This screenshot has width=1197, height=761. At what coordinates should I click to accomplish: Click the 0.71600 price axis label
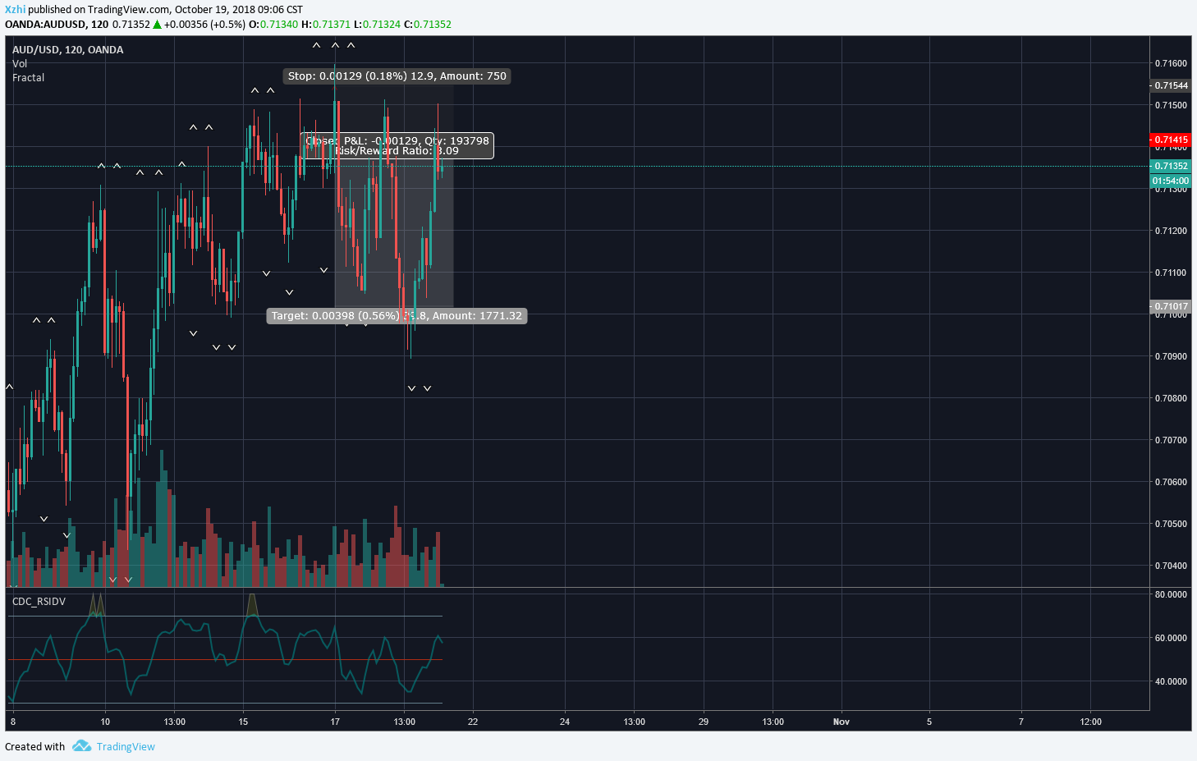click(x=1171, y=63)
